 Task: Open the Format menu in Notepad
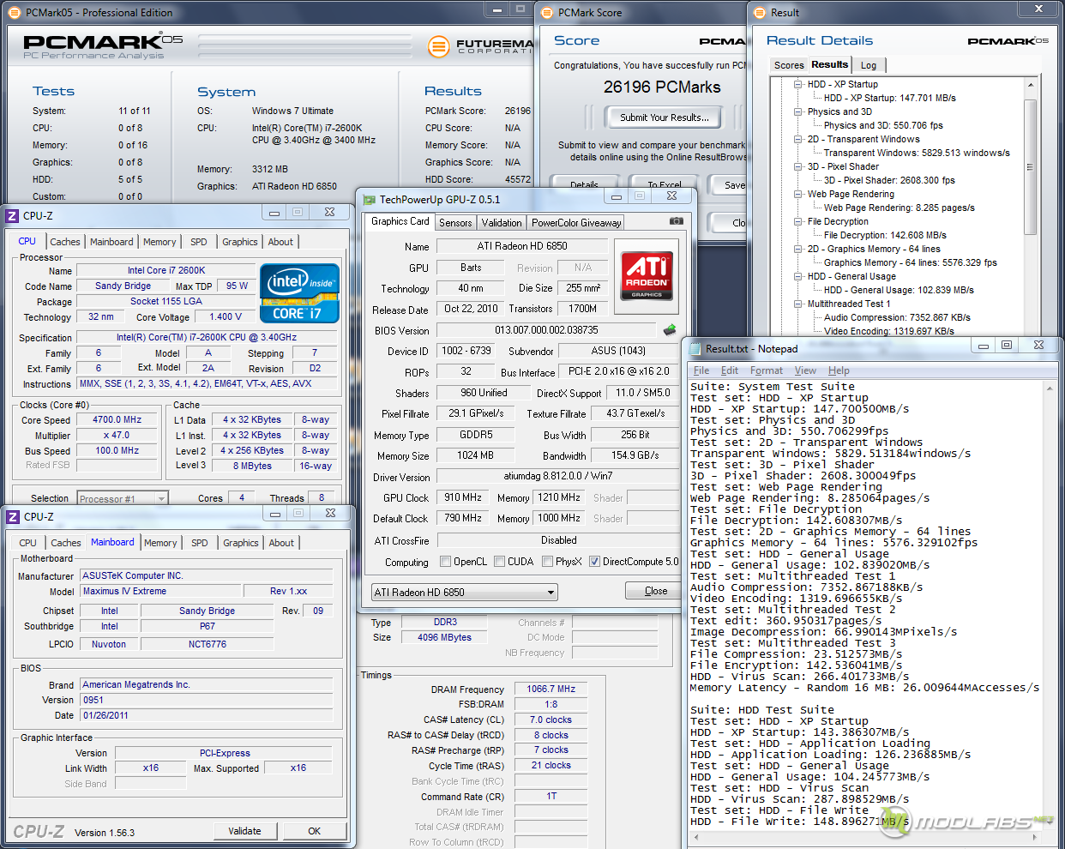tap(766, 370)
